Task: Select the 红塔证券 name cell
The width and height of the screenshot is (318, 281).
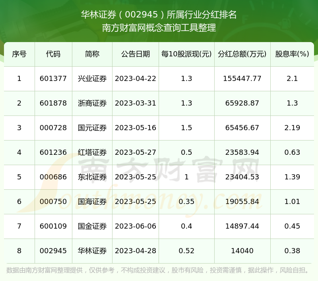Action: click(92, 152)
